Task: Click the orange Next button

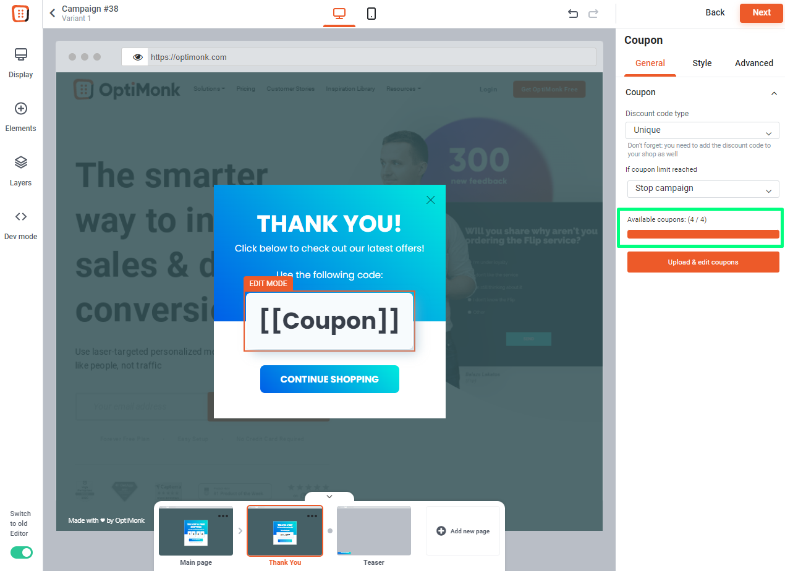Action: coord(762,12)
